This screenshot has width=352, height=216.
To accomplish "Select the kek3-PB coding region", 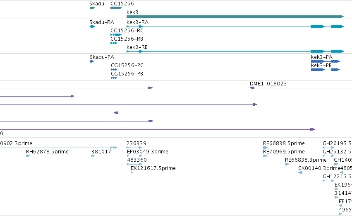I will [x=326, y=70].
